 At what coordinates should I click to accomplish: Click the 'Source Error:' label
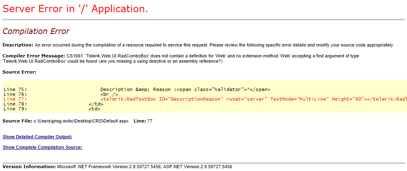pos(19,72)
